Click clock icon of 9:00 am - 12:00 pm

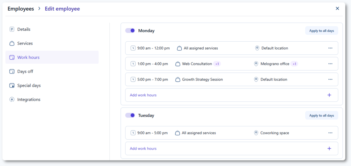coord(133,48)
